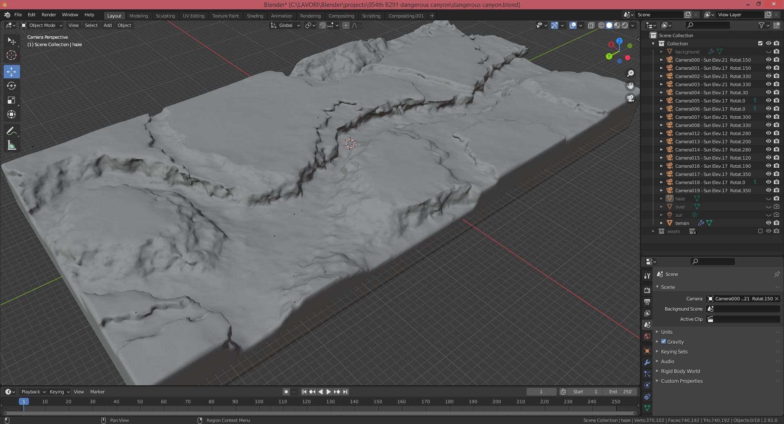Open the Playback dropdown in timeline
The width and height of the screenshot is (784, 424).
33,392
